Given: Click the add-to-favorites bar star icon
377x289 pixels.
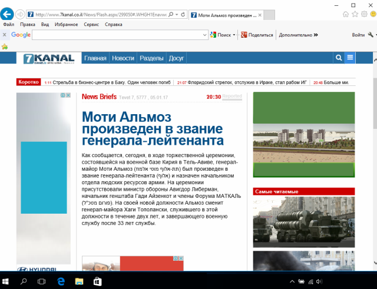Looking at the screenshot, I should point(5,46).
